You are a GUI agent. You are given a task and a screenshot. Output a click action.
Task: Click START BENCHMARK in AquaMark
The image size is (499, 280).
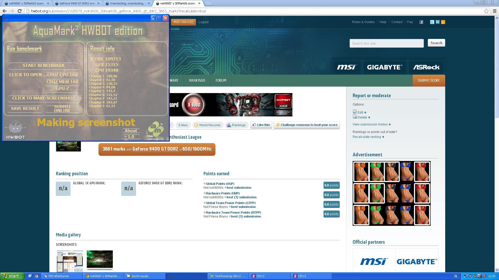pos(44,65)
